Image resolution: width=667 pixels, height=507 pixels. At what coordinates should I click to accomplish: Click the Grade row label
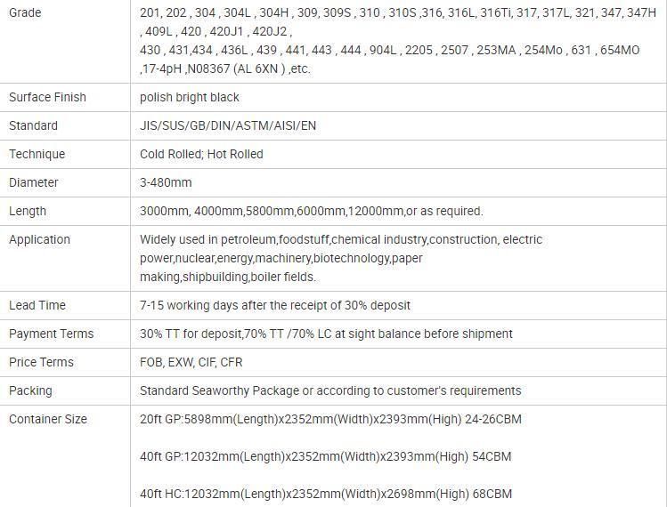pos(25,12)
